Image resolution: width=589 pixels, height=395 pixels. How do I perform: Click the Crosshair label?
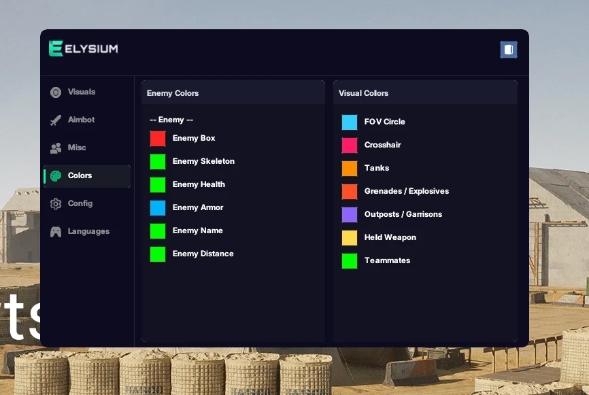(x=383, y=145)
